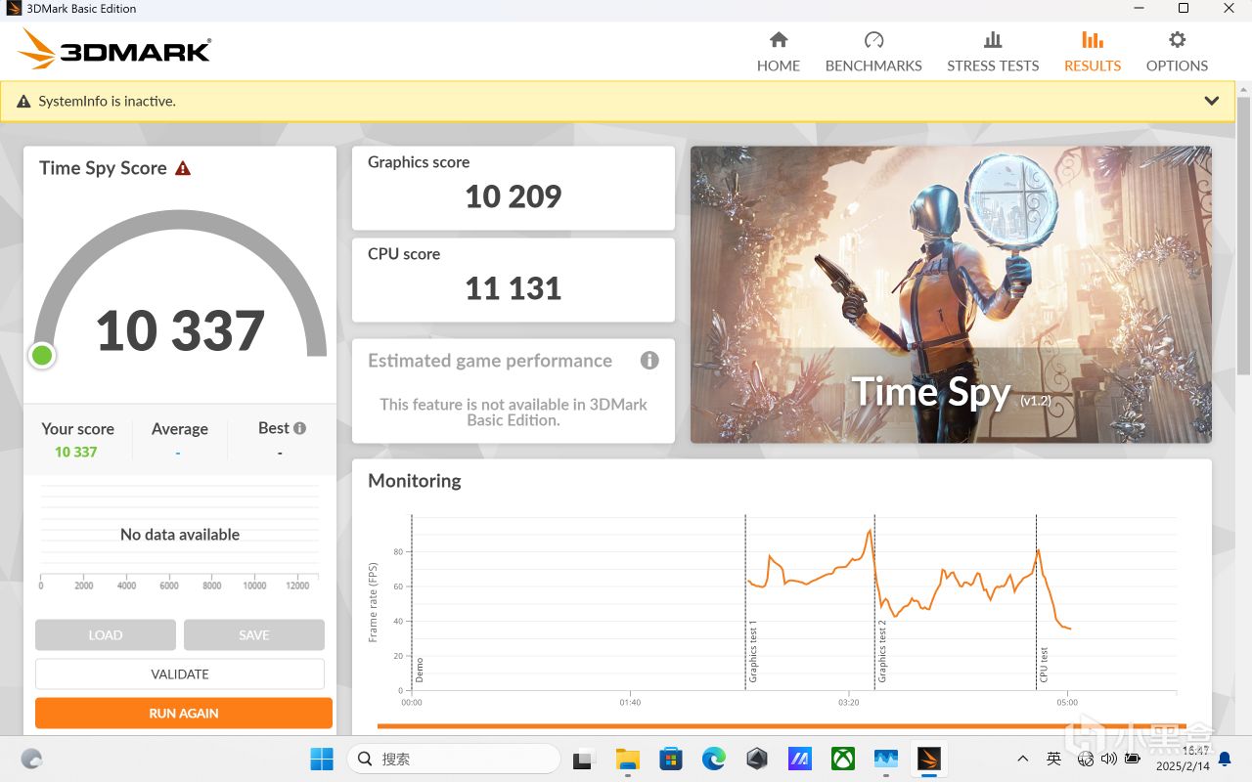Go to the STRESS TESTS tab
The image size is (1252, 782).
(993, 52)
